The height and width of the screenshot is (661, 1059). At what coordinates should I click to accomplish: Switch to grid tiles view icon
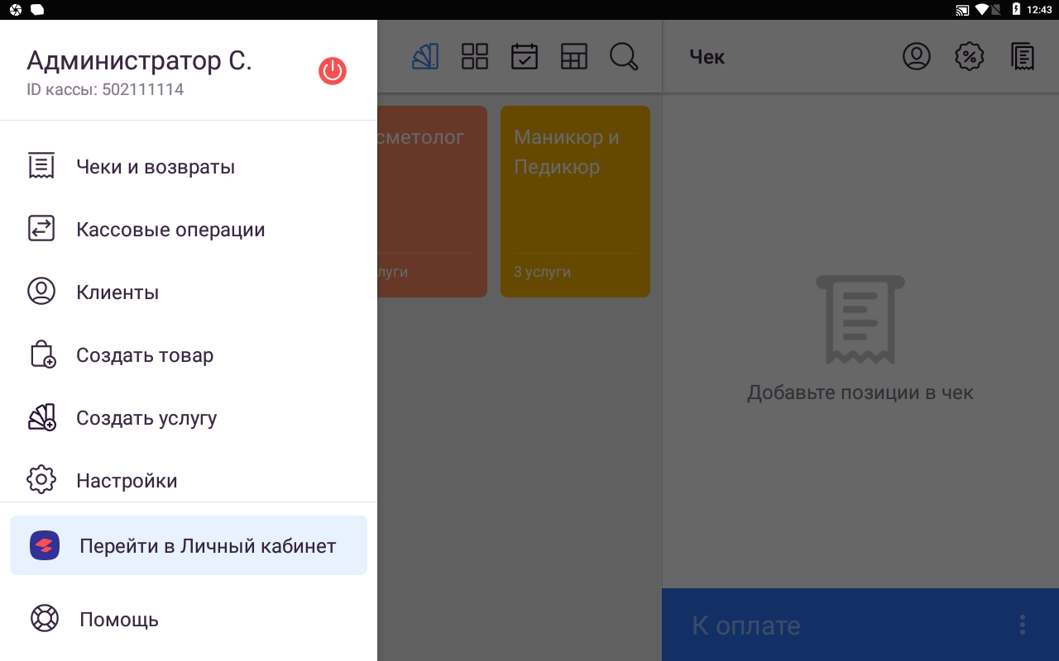(475, 56)
